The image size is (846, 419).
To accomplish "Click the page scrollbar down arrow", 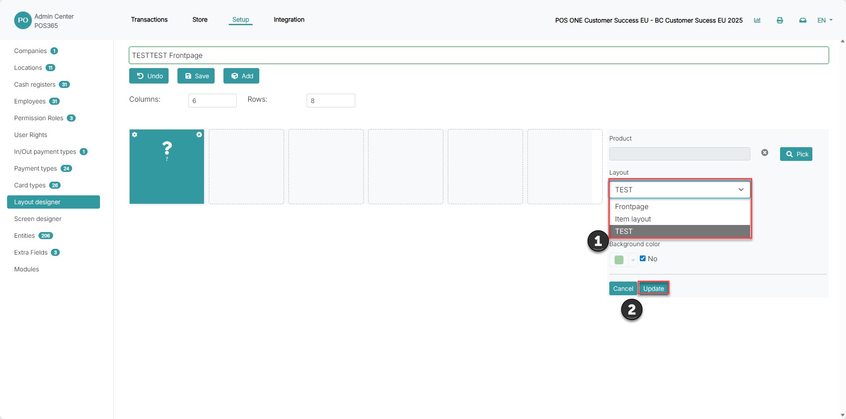I will point(842,415).
